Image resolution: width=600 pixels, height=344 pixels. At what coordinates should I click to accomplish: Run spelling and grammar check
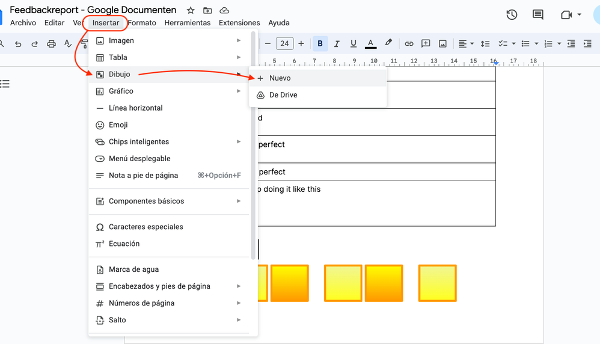point(68,44)
